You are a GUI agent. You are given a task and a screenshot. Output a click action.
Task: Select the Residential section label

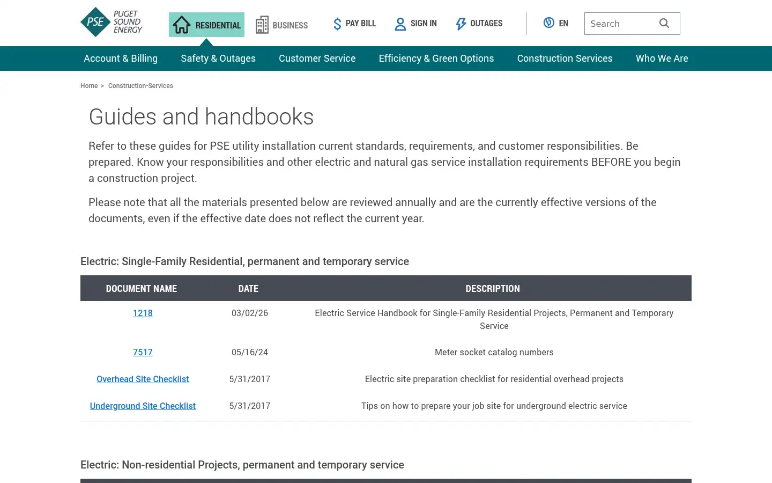218,25
